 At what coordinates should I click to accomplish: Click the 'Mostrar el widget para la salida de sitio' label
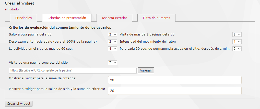(x=57, y=89)
